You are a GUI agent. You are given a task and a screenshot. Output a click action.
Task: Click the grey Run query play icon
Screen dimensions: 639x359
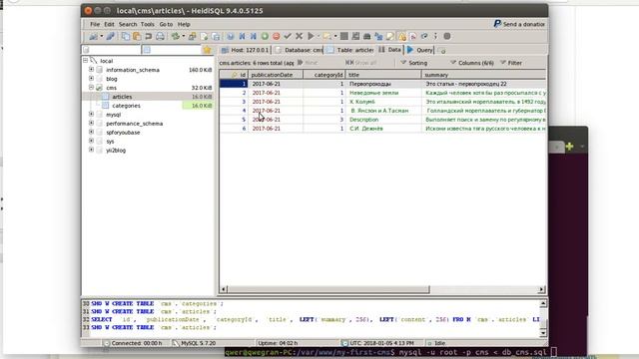click(x=311, y=37)
